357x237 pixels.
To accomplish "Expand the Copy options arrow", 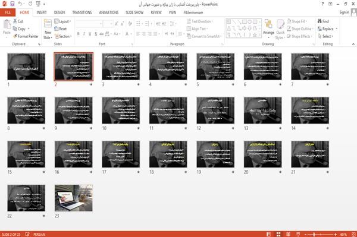I will coord(29,29).
